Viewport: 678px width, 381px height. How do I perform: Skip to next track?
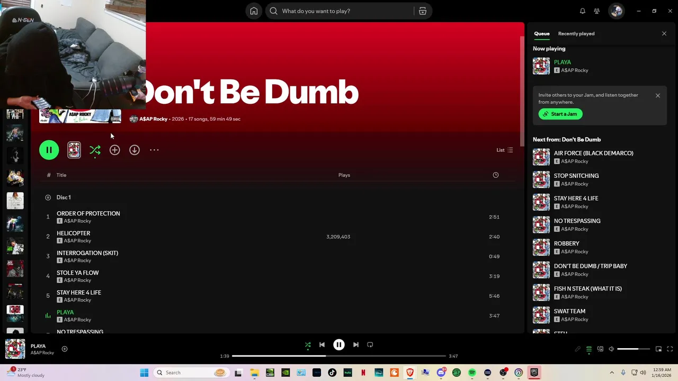click(356, 345)
